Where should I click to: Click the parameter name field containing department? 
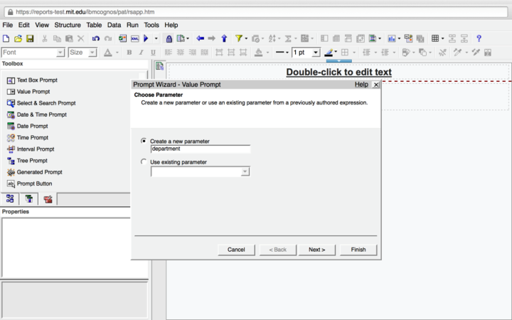pos(200,149)
